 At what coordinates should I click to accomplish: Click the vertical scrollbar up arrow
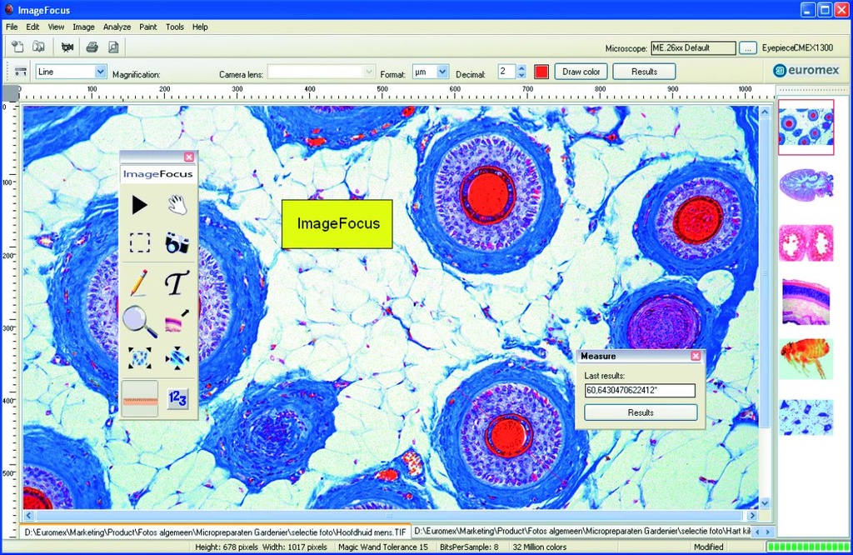(x=765, y=112)
